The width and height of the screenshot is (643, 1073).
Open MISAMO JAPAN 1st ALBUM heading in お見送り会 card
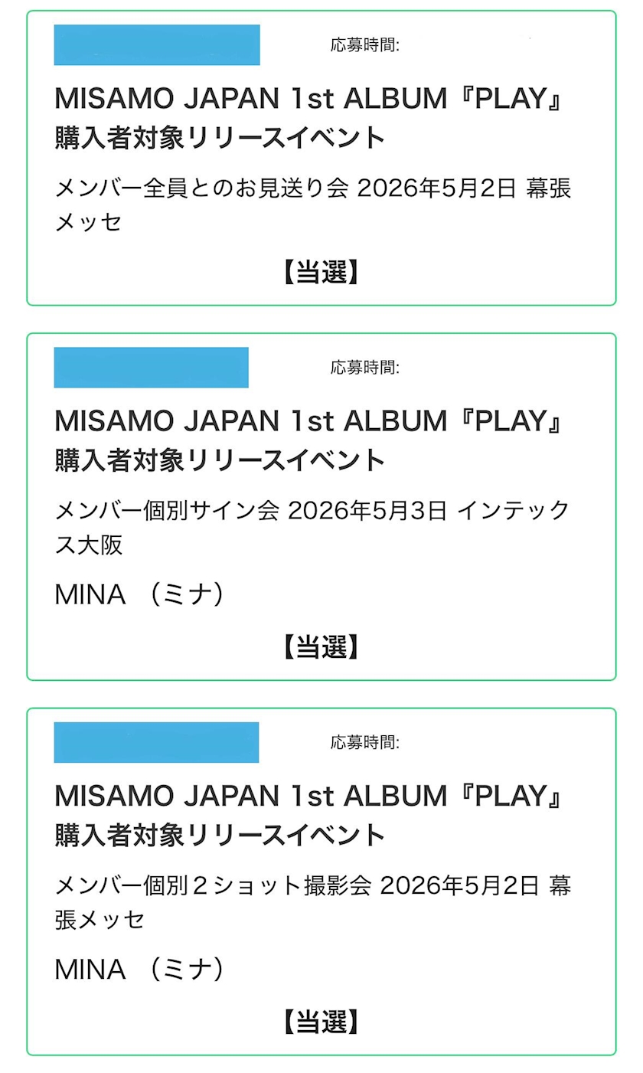point(310,99)
